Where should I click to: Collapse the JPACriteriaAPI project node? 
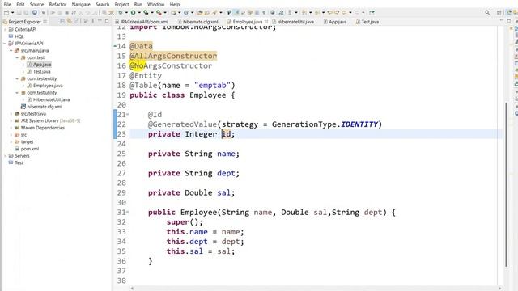point(5,43)
